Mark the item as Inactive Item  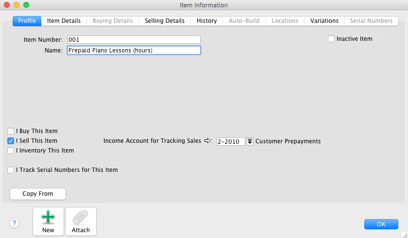coord(331,39)
